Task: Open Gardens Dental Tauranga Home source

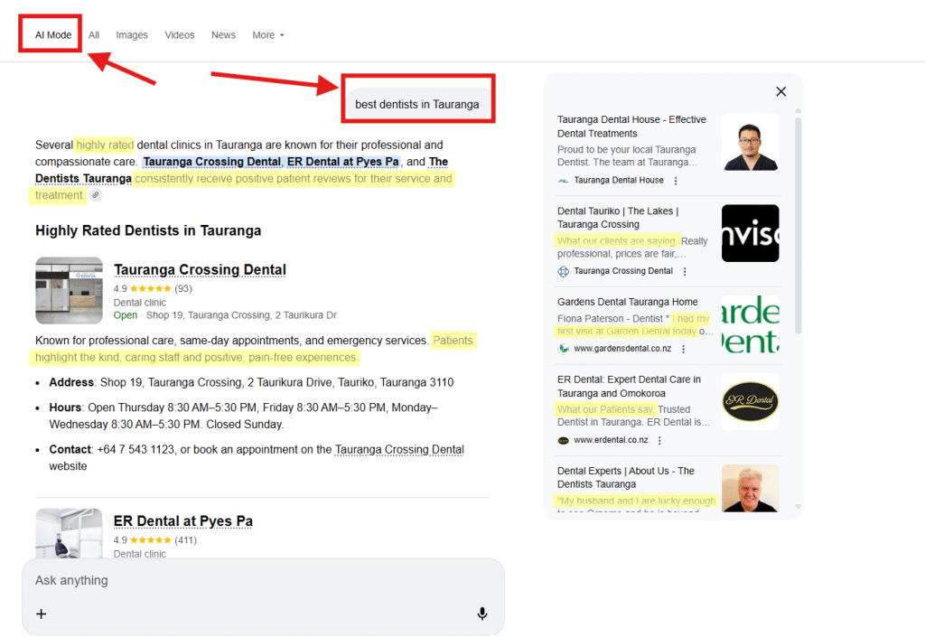Action: (x=627, y=302)
